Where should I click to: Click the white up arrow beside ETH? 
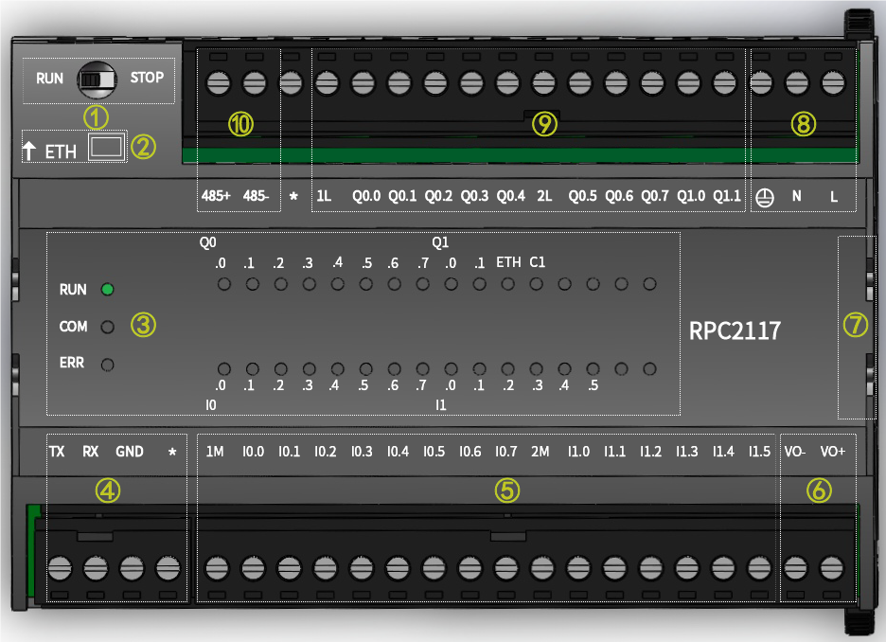[x=29, y=150]
